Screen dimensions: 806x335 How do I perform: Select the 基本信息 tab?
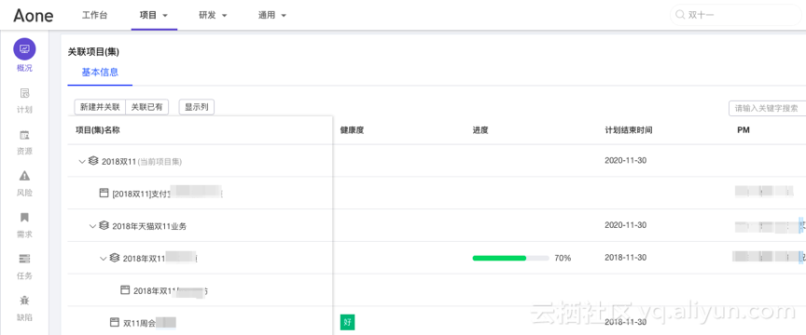(x=100, y=73)
